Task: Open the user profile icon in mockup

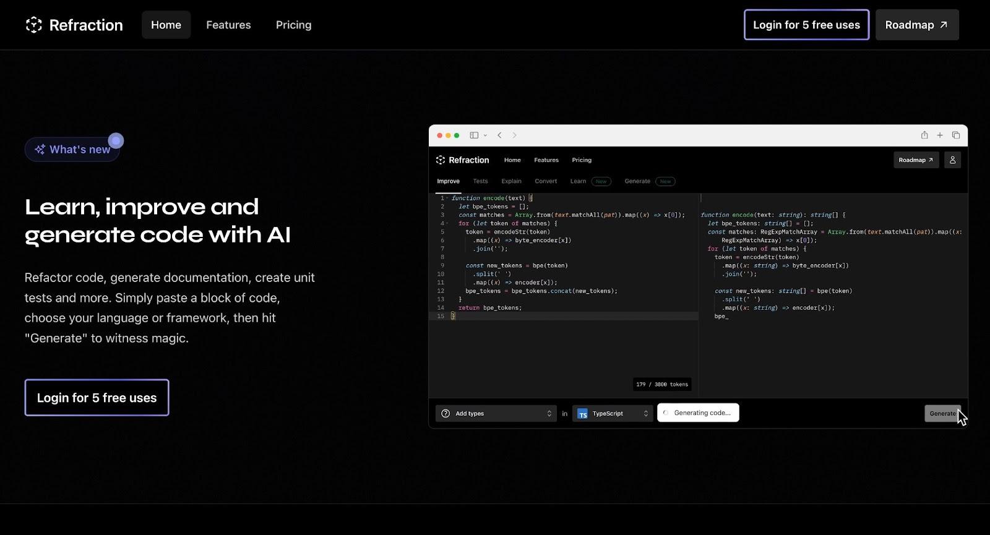Action: 953,160
